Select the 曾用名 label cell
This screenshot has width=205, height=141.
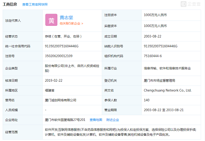pyautogui.click(x=23, y=100)
